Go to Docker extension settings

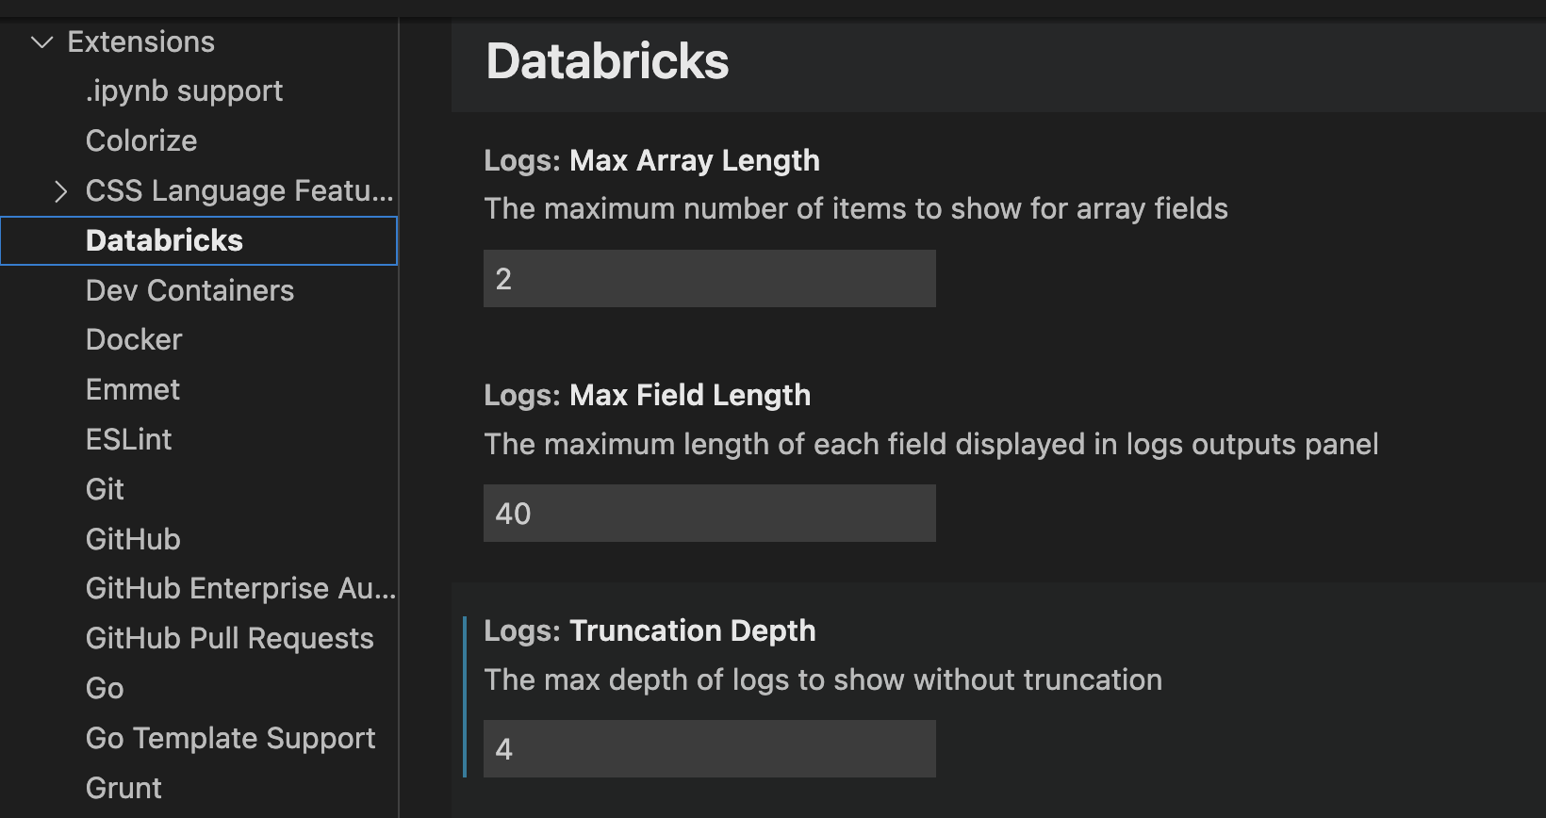point(134,340)
